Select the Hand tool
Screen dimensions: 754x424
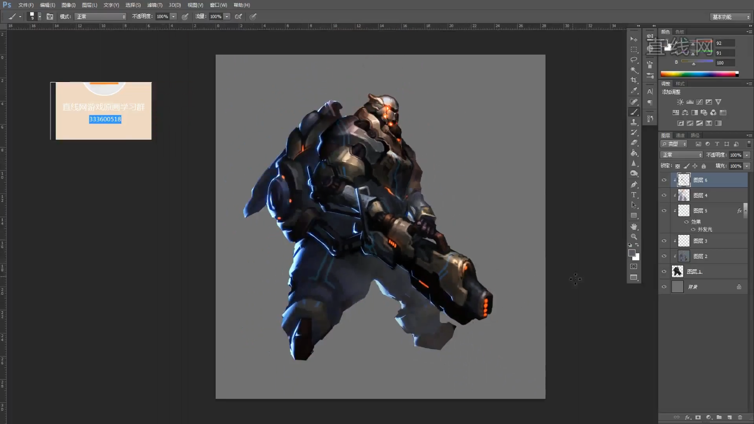(634, 226)
